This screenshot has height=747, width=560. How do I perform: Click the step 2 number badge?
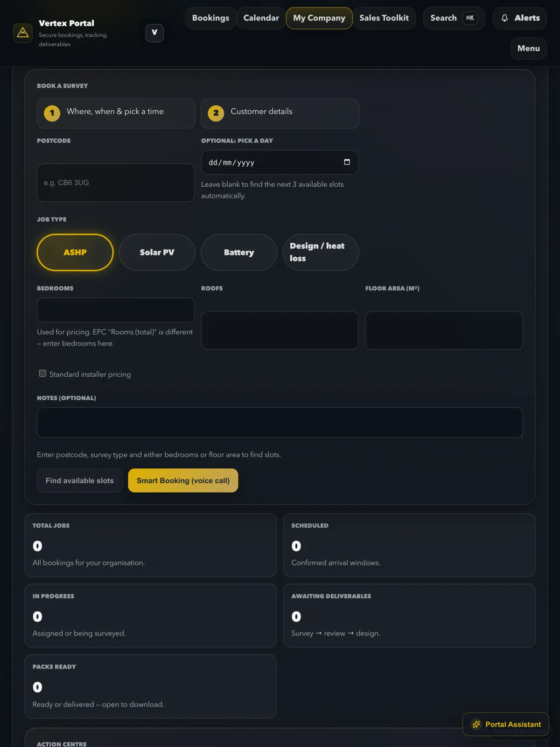coord(216,113)
